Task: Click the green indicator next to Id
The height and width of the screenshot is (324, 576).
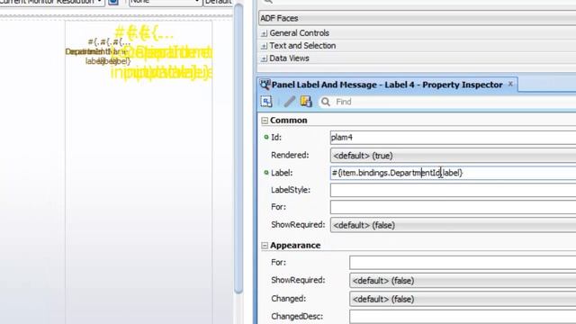Action: 266,137
